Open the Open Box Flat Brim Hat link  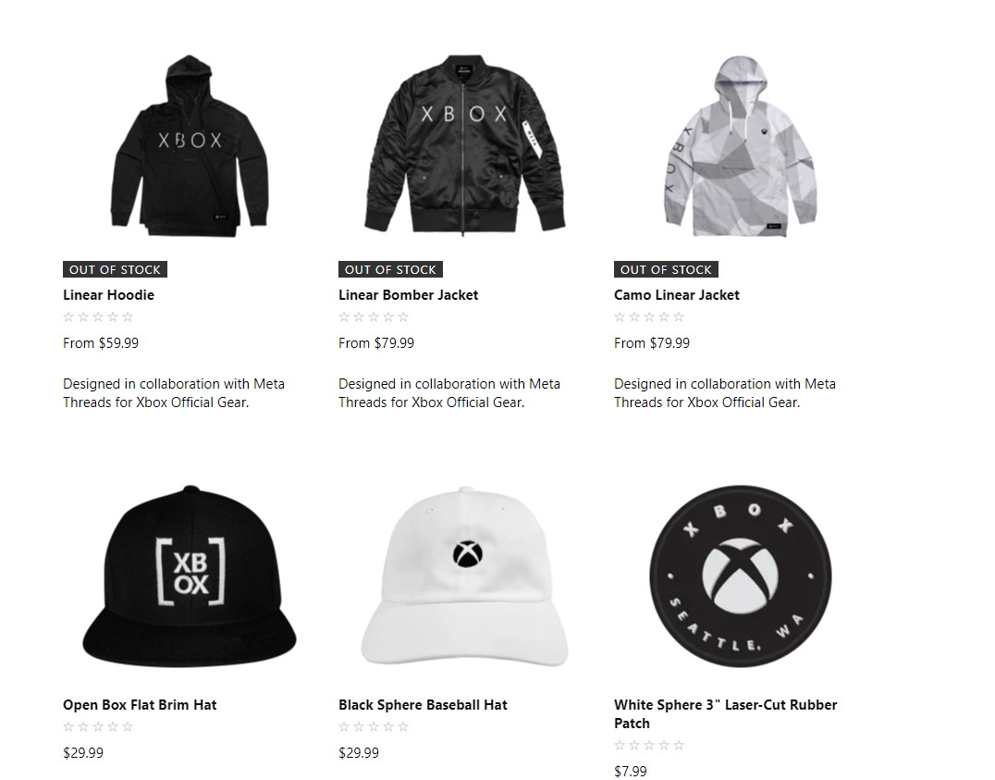click(140, 704)
